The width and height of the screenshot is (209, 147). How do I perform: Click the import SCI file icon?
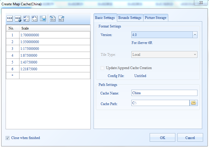pos(53,19)
